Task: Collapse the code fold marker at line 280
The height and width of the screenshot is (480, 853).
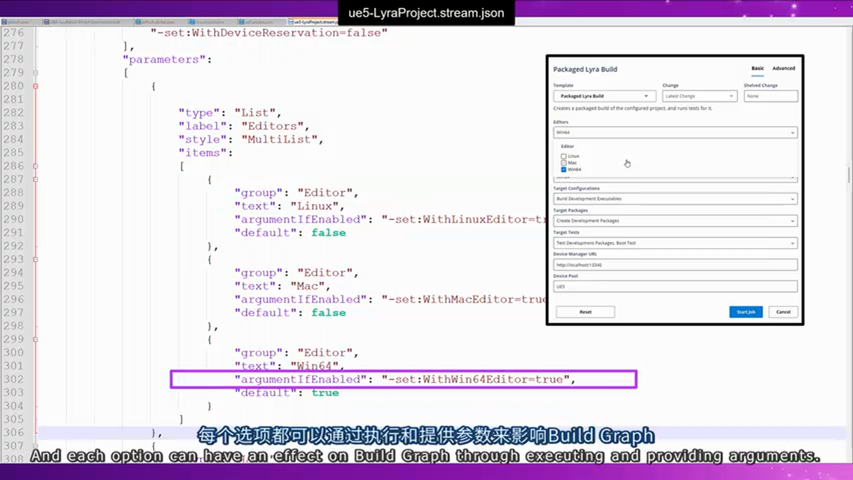Action: point(35,86)
